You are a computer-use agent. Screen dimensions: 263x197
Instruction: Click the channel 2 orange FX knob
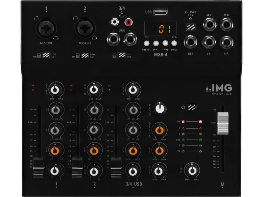[x=94, y=151]
